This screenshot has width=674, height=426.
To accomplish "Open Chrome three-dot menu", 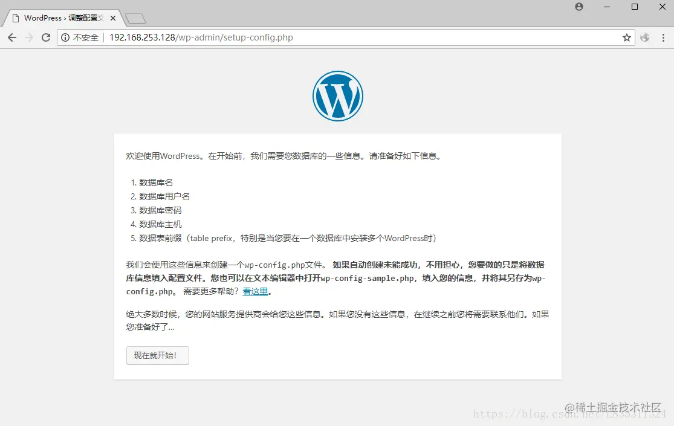I will 663,37.
